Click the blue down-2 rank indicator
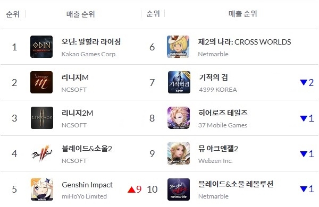 coord(307,82)
